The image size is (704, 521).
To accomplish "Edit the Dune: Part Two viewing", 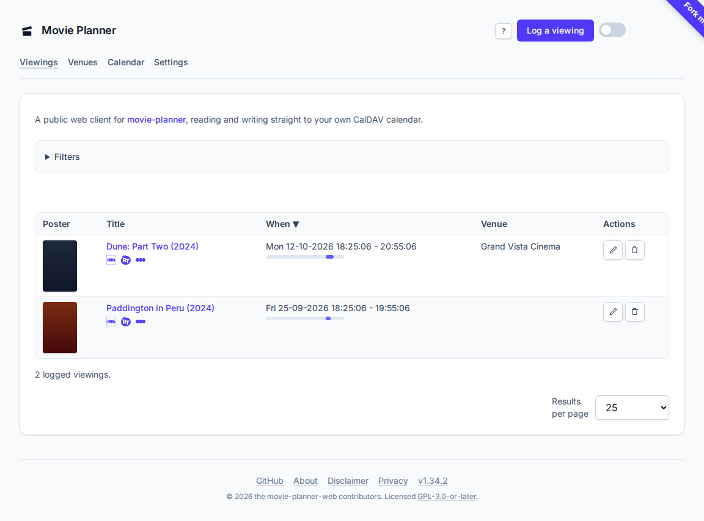I will coord(613,250).
